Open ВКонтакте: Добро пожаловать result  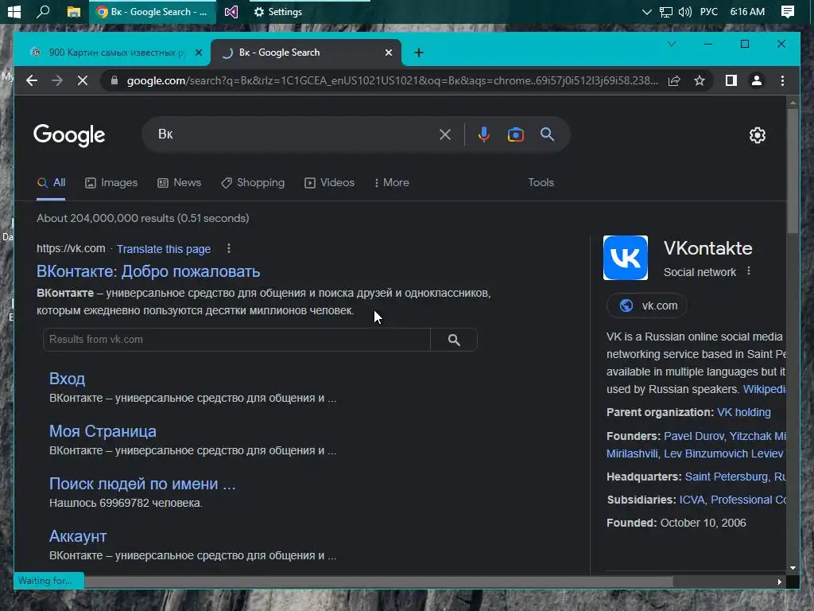coord(148,272)
